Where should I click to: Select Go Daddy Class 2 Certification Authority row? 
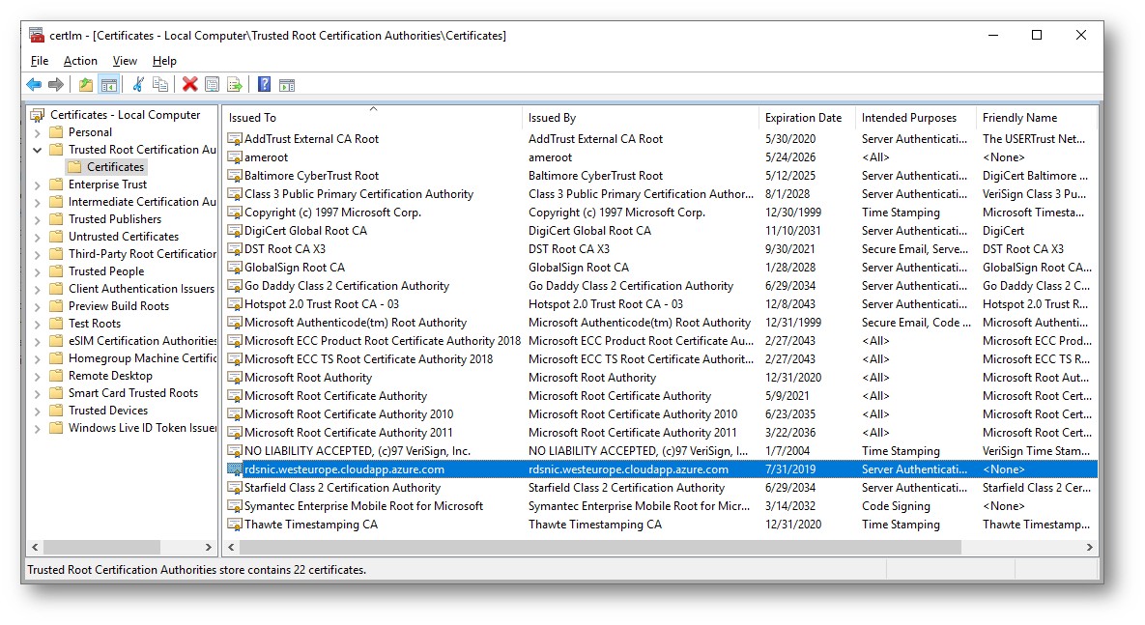[x=662, y=286]
